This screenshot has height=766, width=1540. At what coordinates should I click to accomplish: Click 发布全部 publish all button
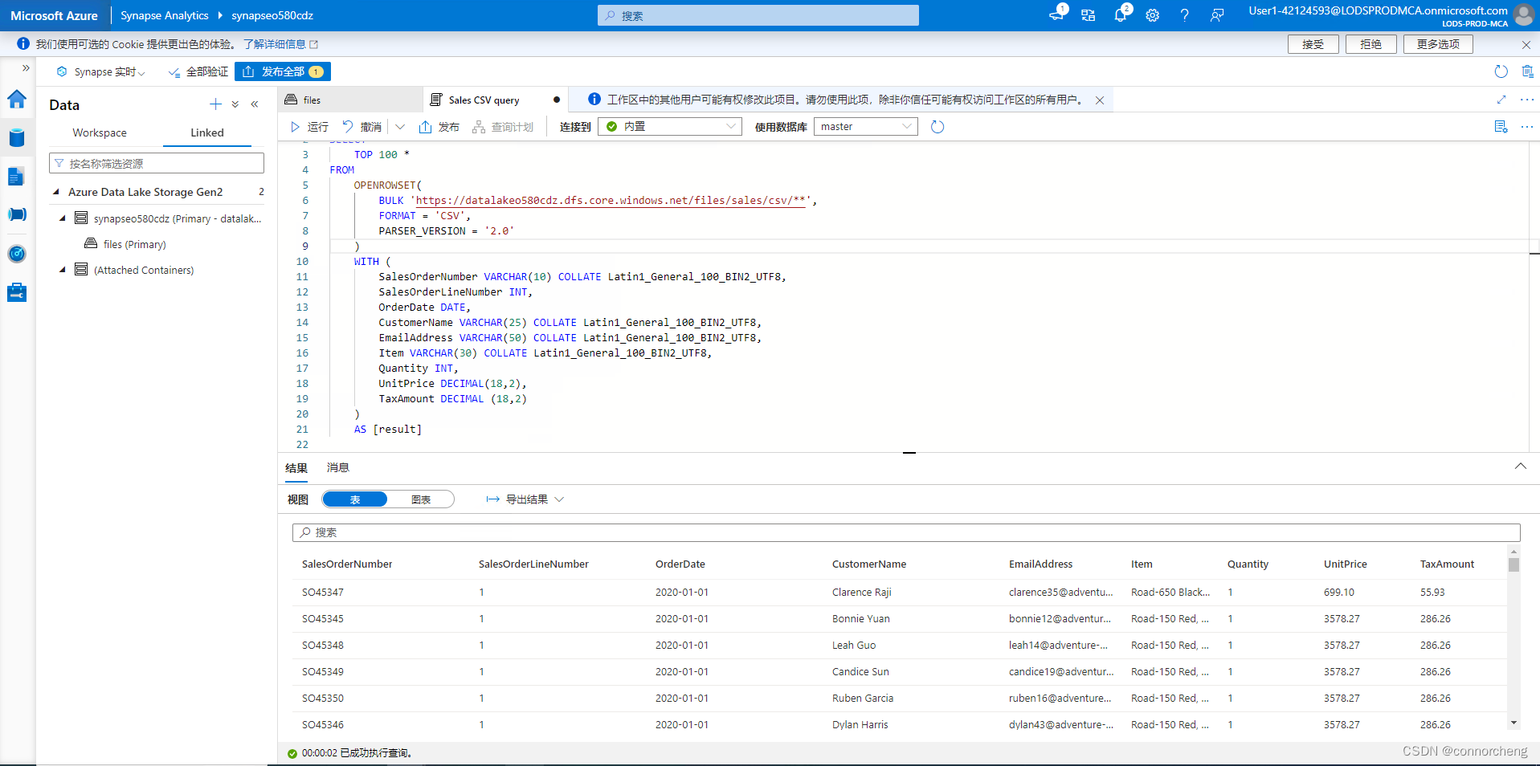pos(283,71)
